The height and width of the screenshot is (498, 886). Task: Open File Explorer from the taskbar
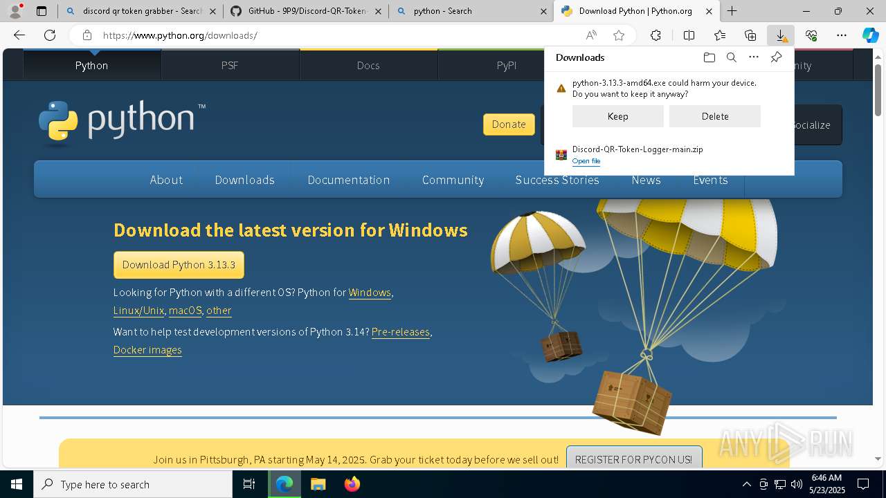point(318,484)
